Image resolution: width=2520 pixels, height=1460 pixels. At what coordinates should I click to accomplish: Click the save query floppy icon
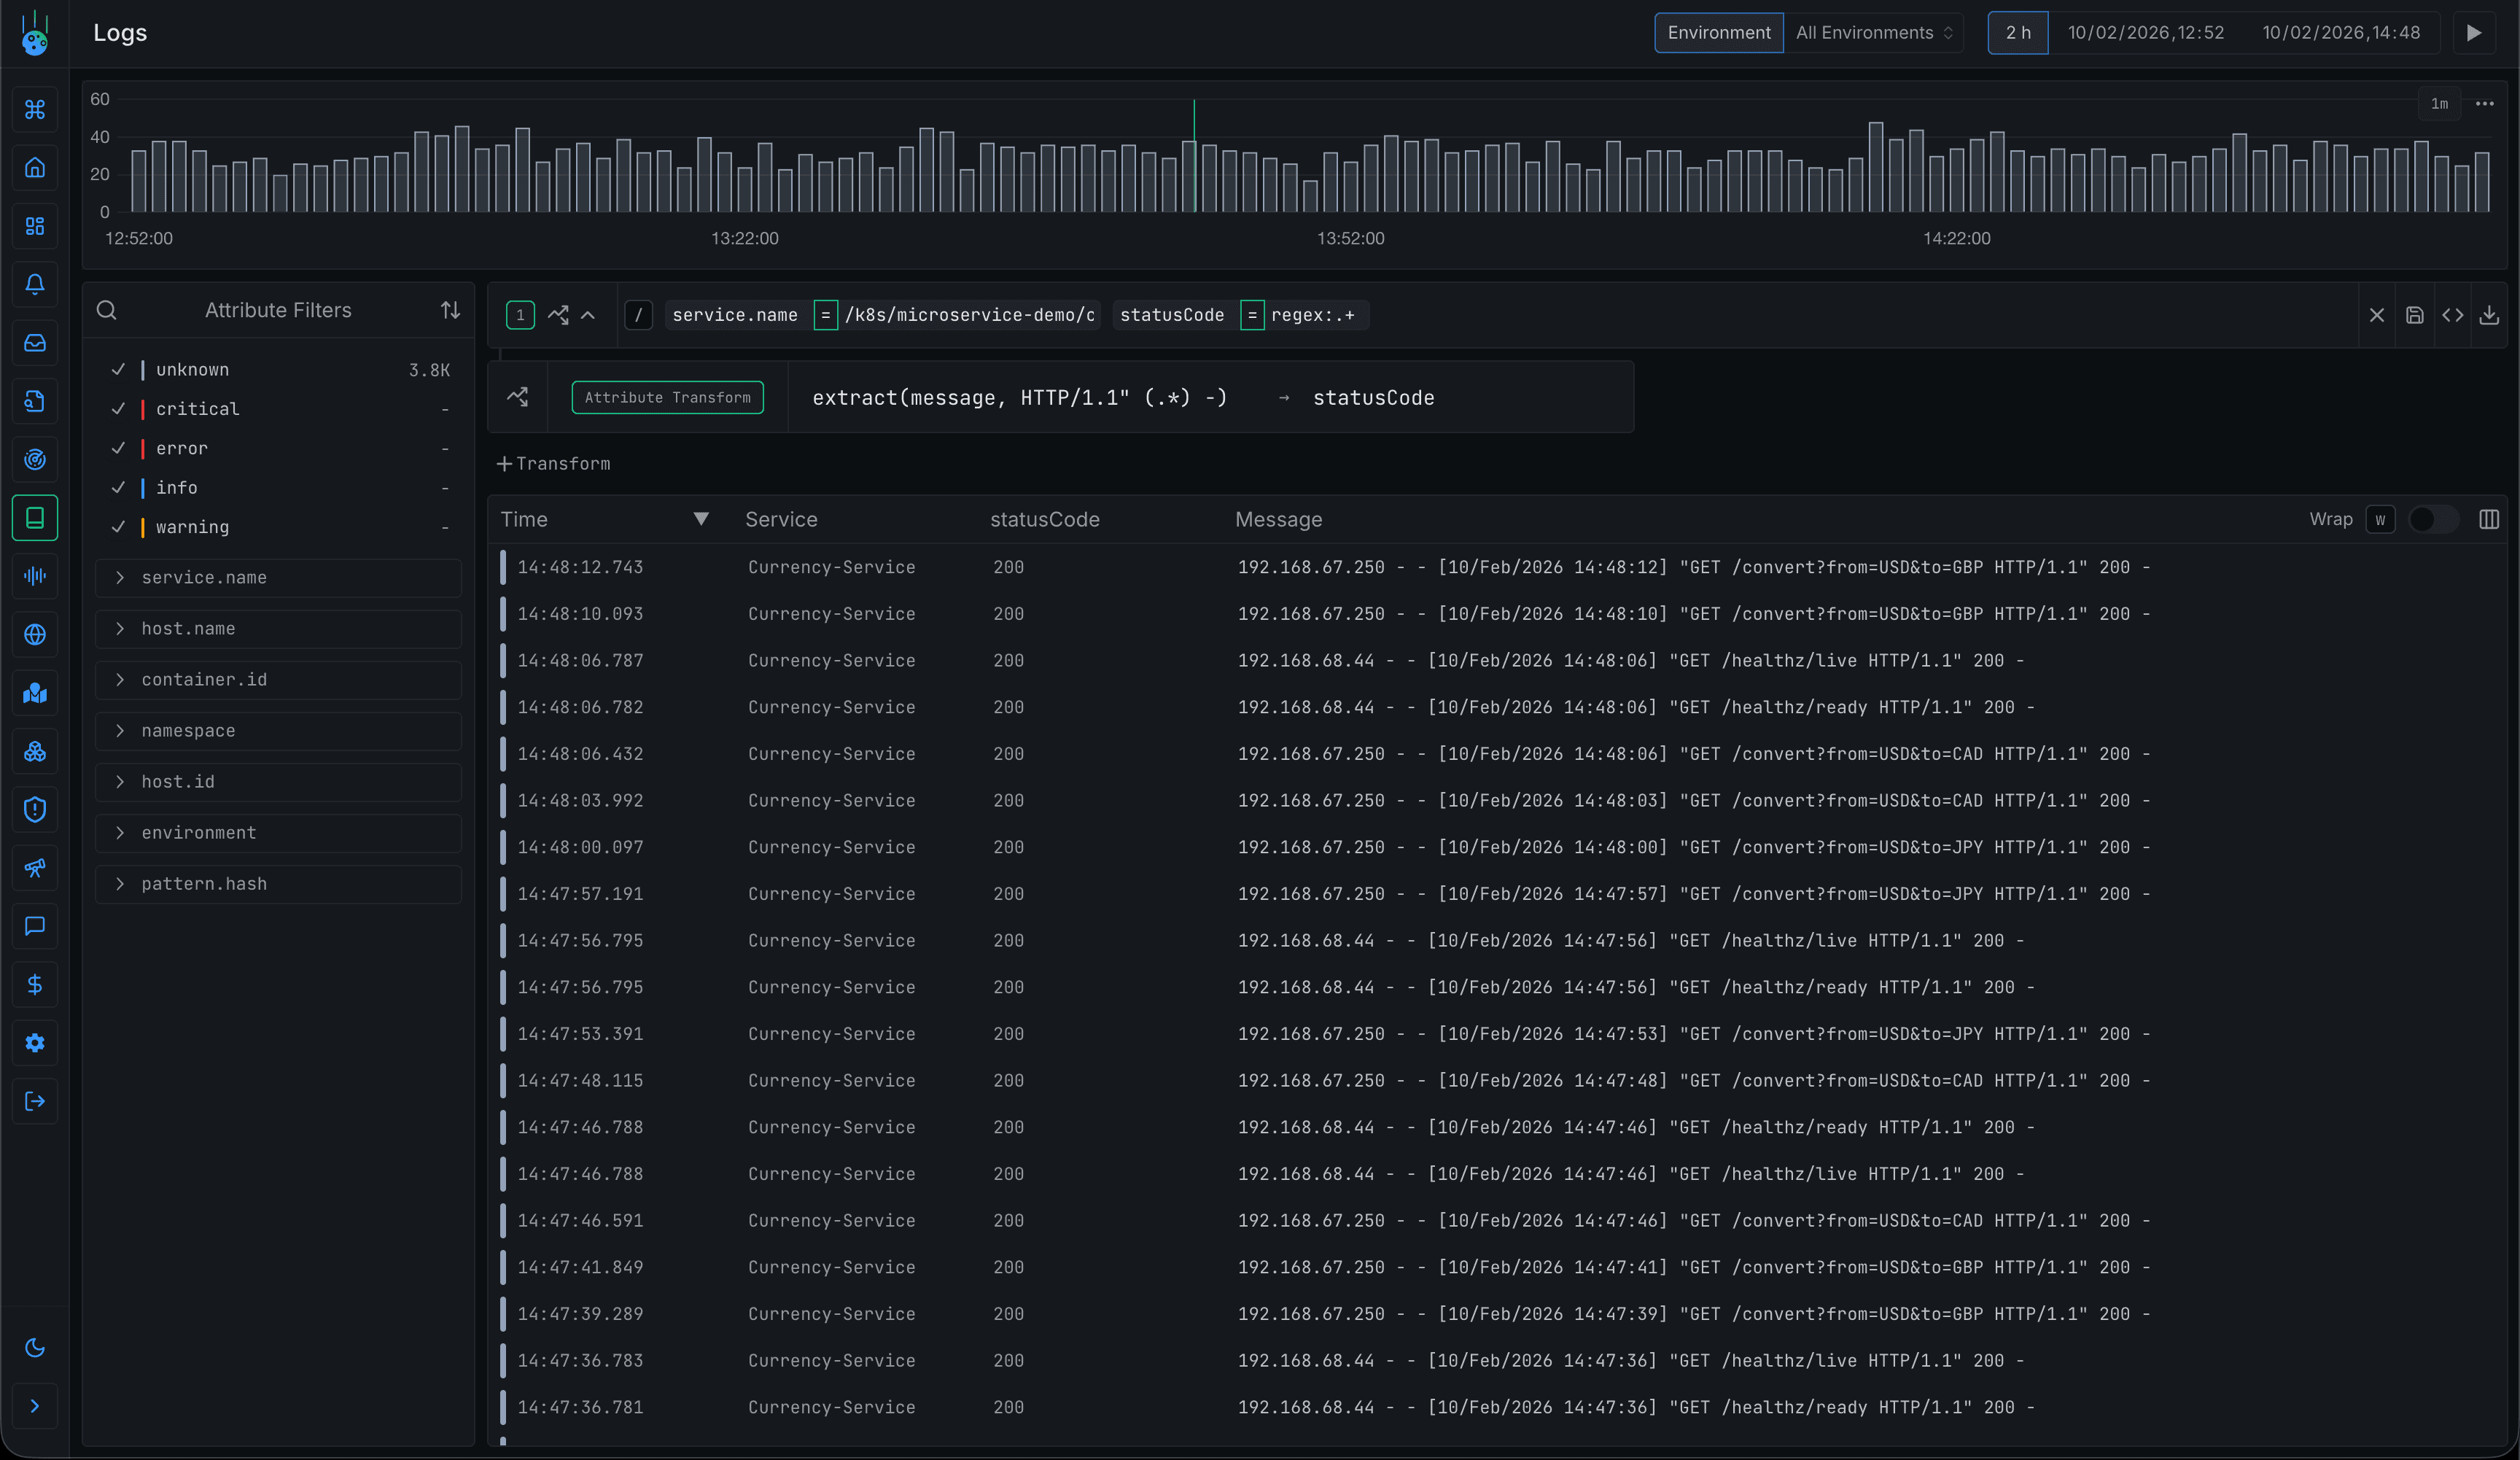[2414, 315]
